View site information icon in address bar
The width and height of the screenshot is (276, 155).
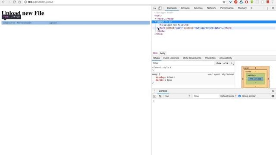point(26,2)
